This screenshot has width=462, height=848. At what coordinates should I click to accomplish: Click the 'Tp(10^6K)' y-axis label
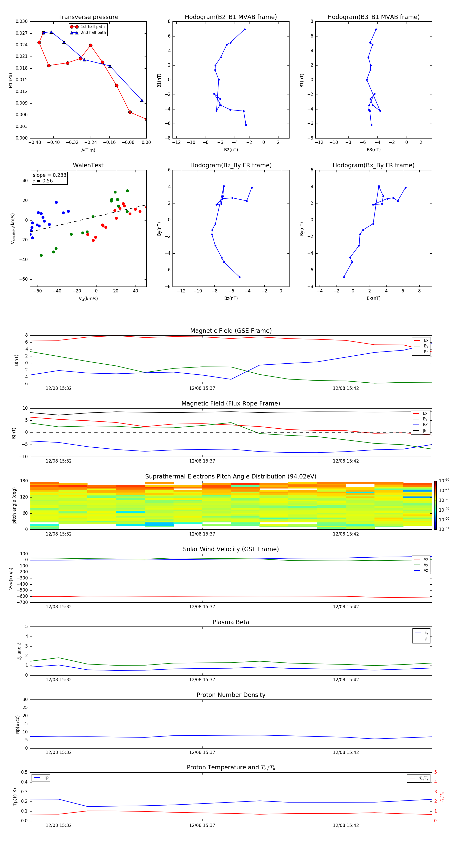[x=15, y=797]
